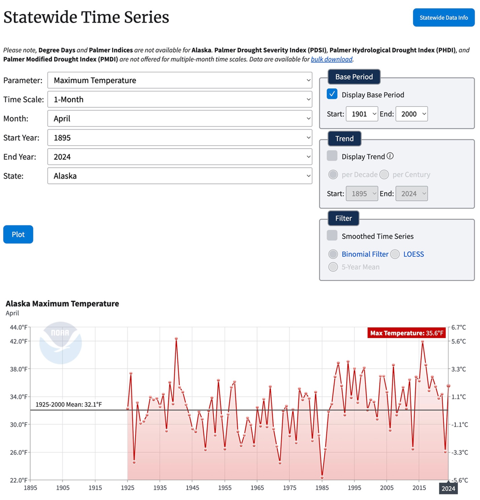Open the bulk download link

pos(331,59)
